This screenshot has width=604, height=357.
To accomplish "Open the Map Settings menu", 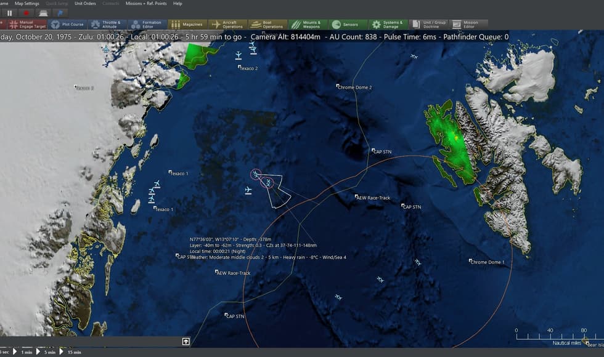I will [x=27, y=4].
